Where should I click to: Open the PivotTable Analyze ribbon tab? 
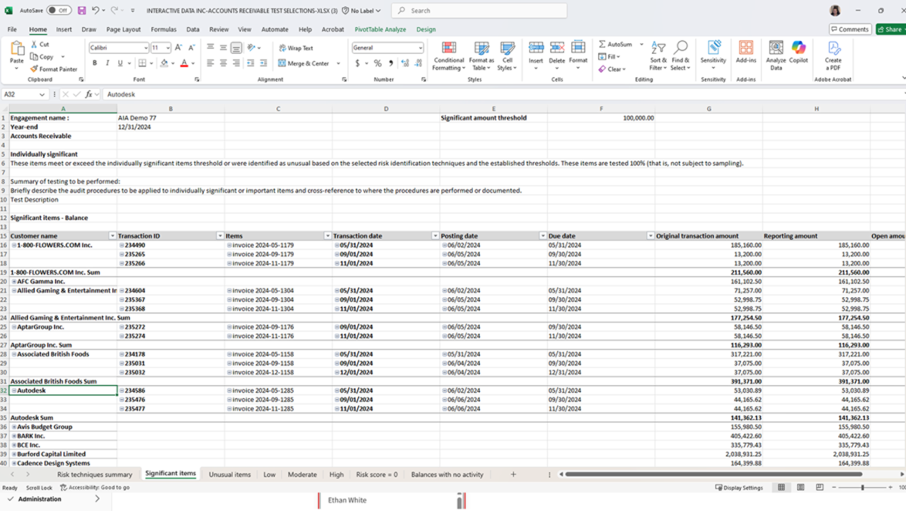coord(380,30)
